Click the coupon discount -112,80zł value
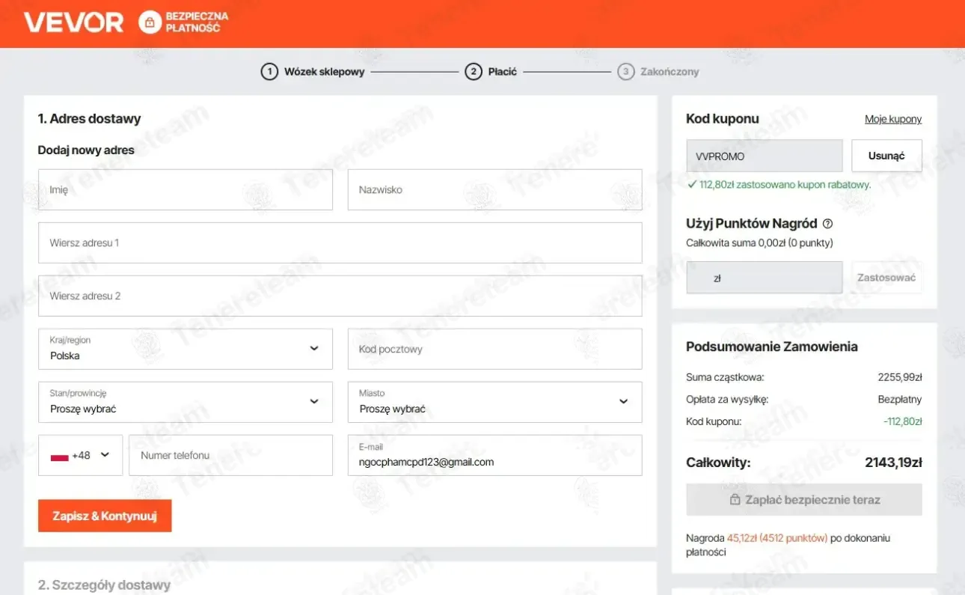 pos(902,421)
